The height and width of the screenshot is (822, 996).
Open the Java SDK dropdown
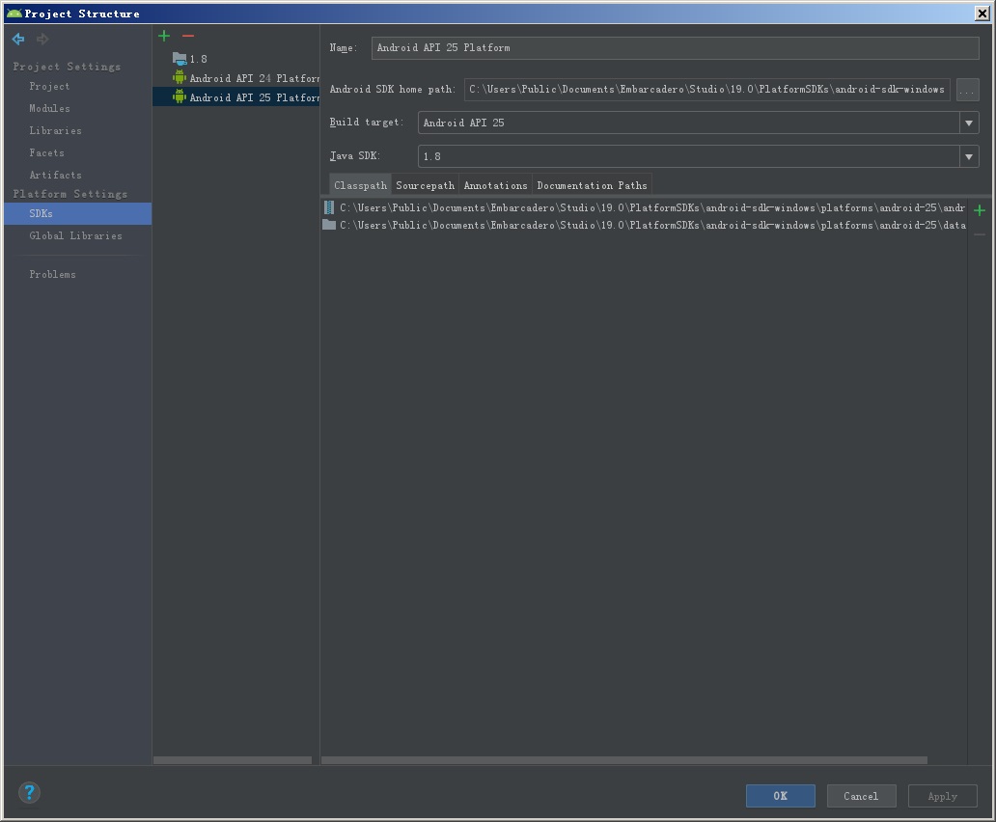point(969,156)
